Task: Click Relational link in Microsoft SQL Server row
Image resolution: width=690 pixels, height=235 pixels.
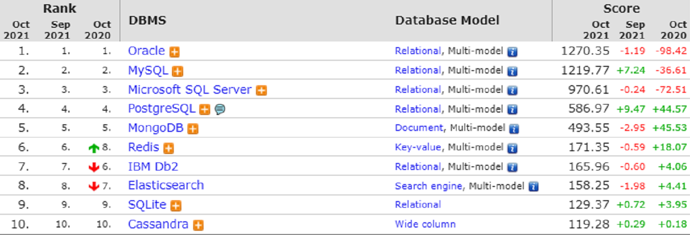Action: click(418, 89)
